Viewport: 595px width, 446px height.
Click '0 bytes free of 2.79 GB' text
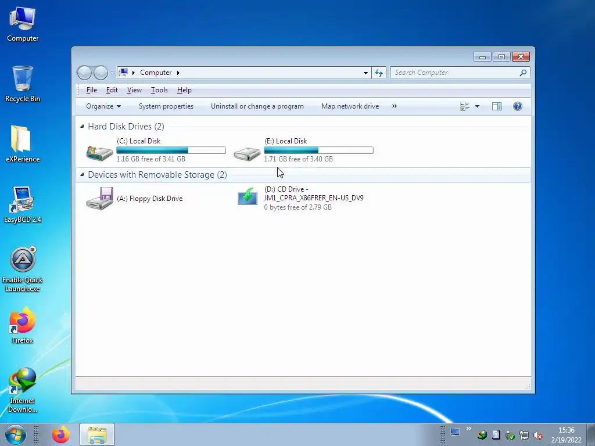click(x=298, y=207)
